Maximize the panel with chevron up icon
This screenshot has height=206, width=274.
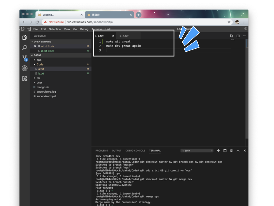click(x=238, y=151)
